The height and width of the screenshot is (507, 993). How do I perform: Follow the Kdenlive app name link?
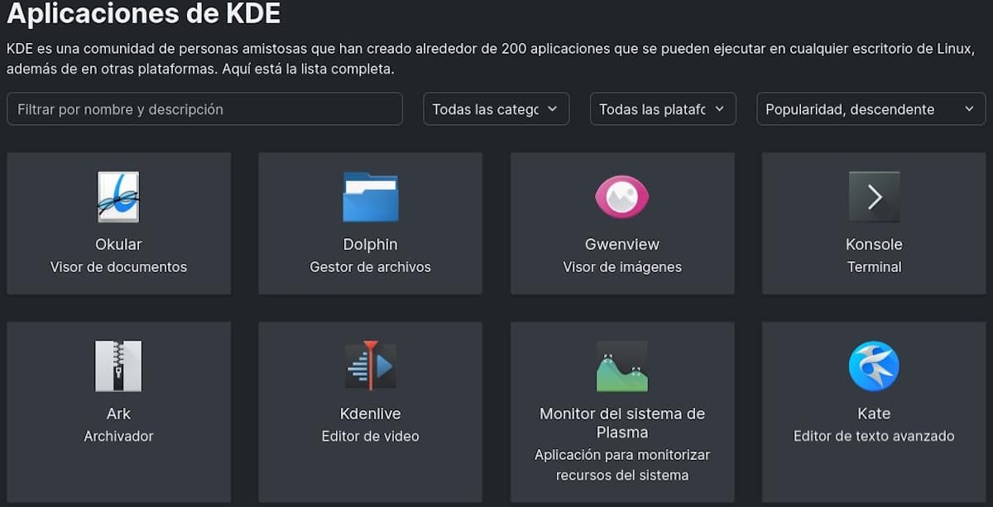pyautogui.click(x=371, y=414)
